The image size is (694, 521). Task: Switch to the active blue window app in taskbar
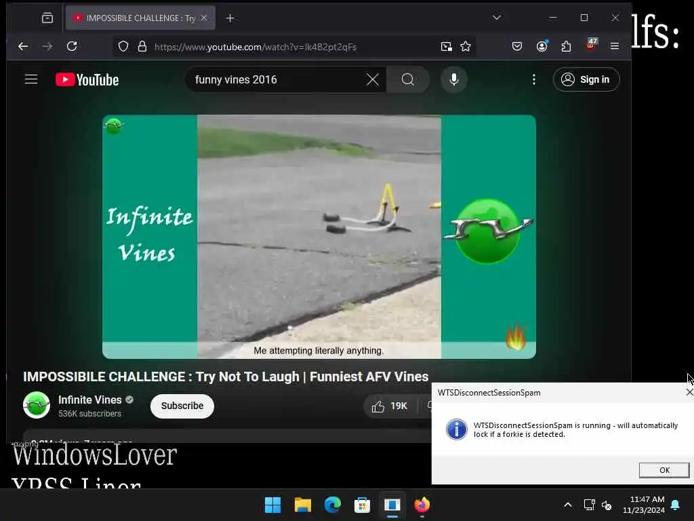392,505
